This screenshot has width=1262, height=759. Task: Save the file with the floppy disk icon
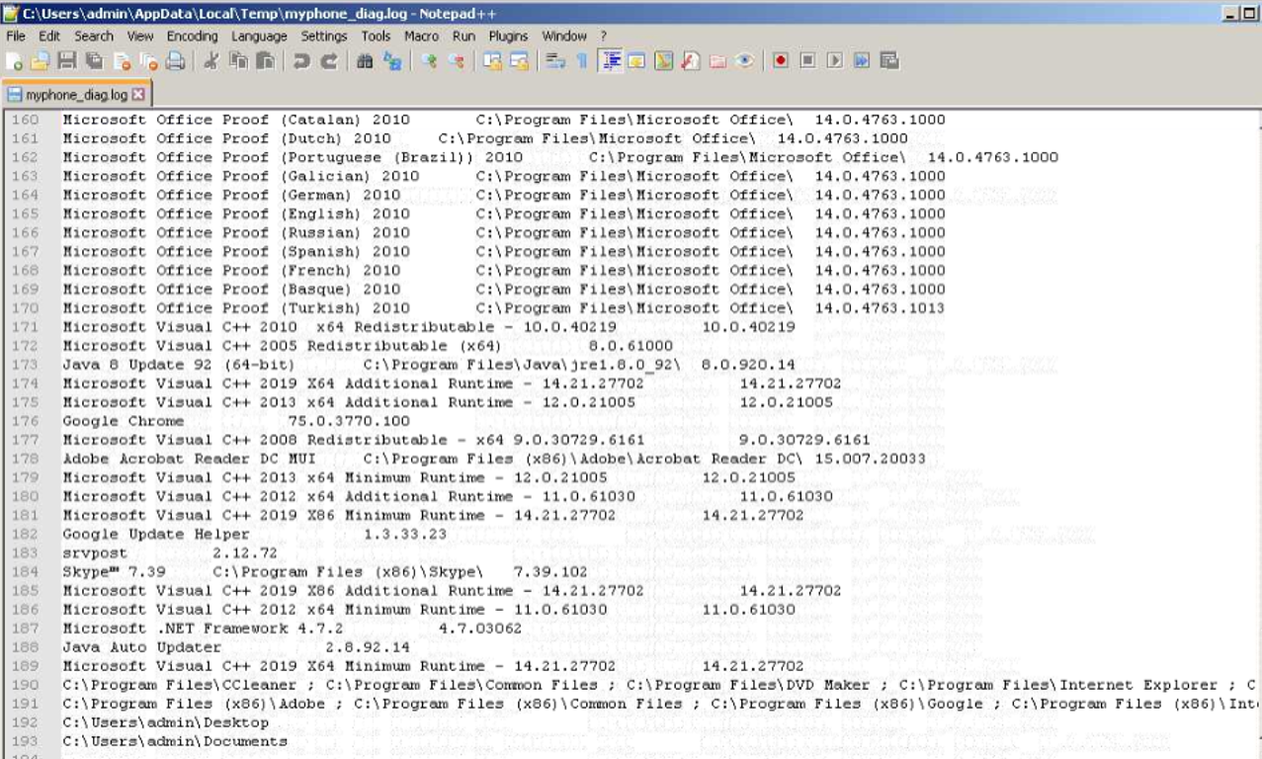[67, 61]
